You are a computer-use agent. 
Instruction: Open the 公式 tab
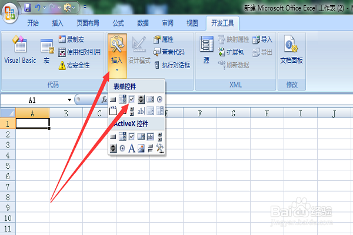pos(118,23)
